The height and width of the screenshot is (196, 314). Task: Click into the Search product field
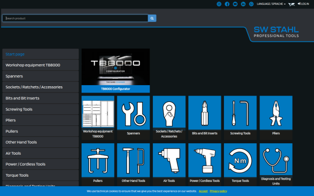click(75, 18)
